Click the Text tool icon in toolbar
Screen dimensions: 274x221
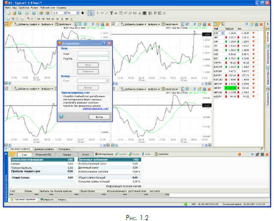111,13
